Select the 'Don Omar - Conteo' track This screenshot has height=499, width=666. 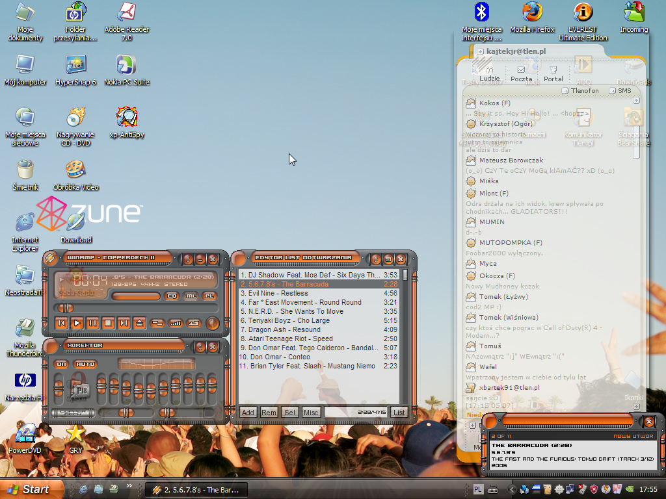coord(319,357)
